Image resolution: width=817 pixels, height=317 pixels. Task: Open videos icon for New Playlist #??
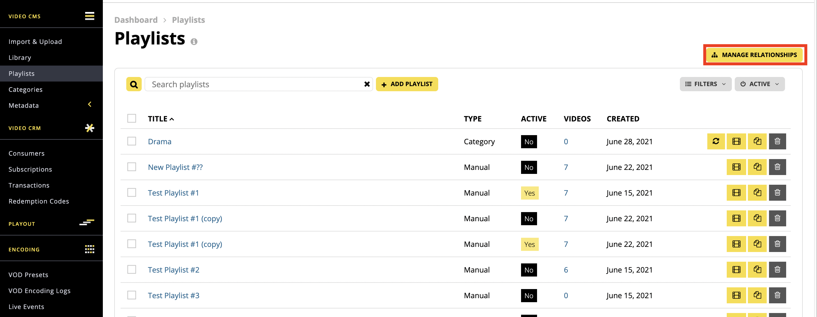736,167
